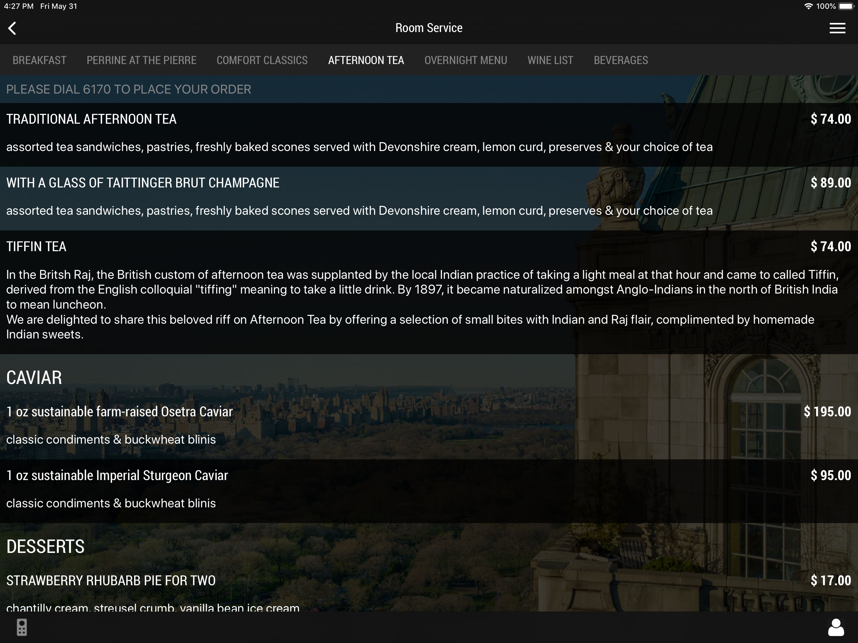This screenshot has width=858, height=643.
Task: Select the Afternoon Tea tab
Action: [366, 60]
